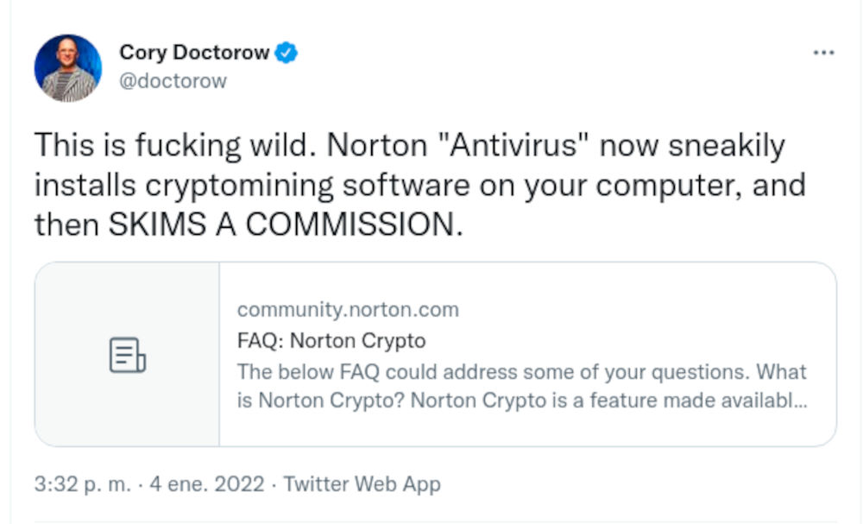Click the "SKIMS A COMMISSION" tweet text
Image resolution: width=863 pixels, height=524 pixels.
[x=285, y=224]
